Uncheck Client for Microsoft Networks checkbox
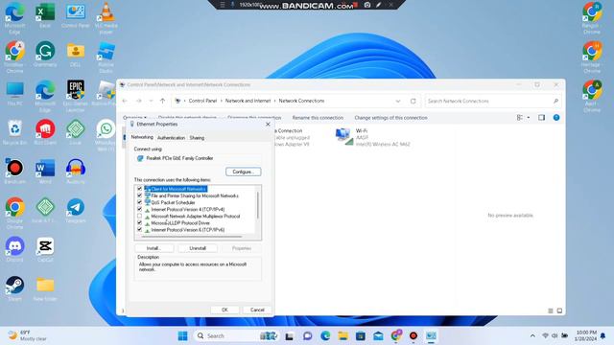The width and height of the screenshot is (614, 345). [139, 189]
